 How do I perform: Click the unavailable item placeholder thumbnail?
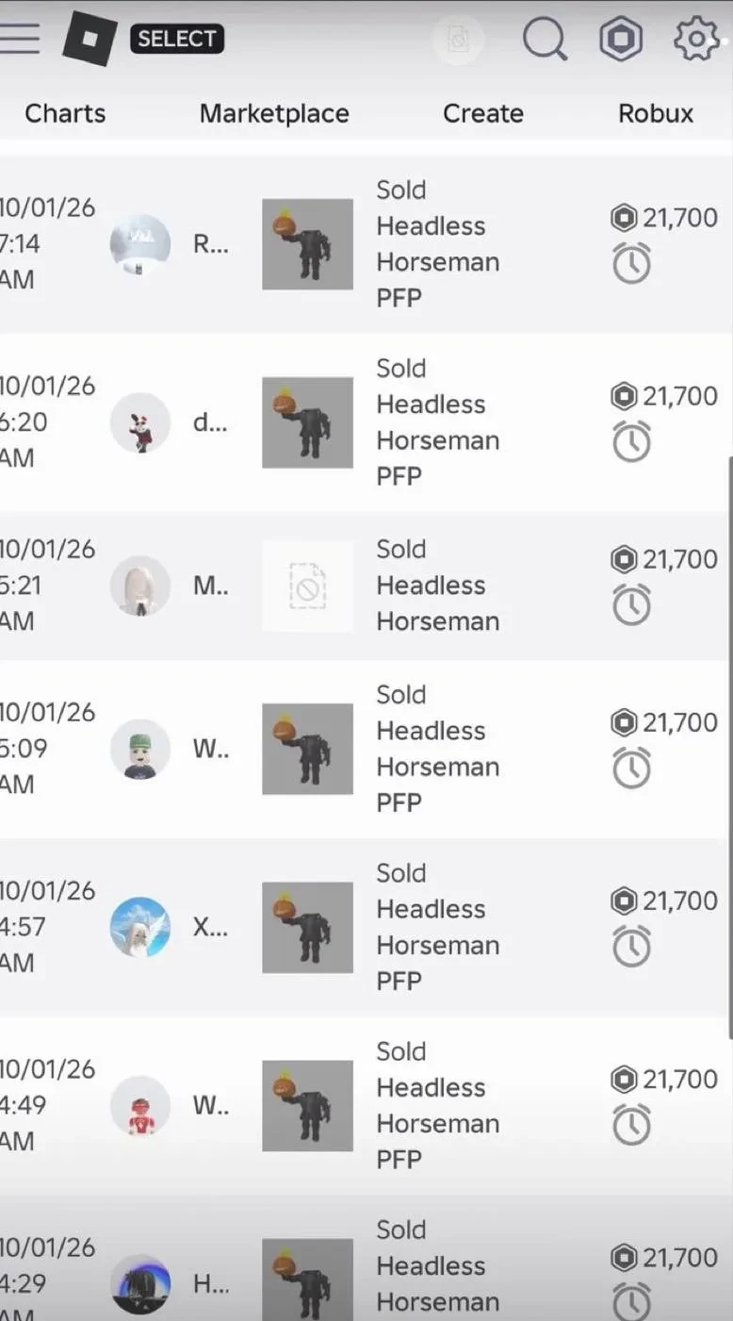(307, 586)
